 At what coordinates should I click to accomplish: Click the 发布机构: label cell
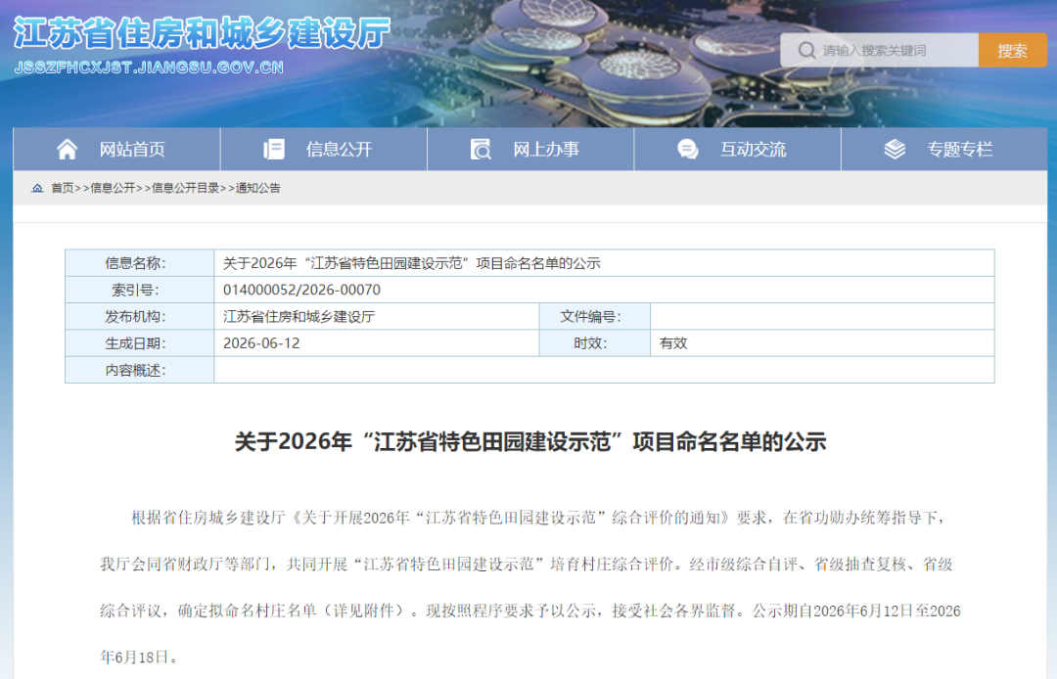140,317
